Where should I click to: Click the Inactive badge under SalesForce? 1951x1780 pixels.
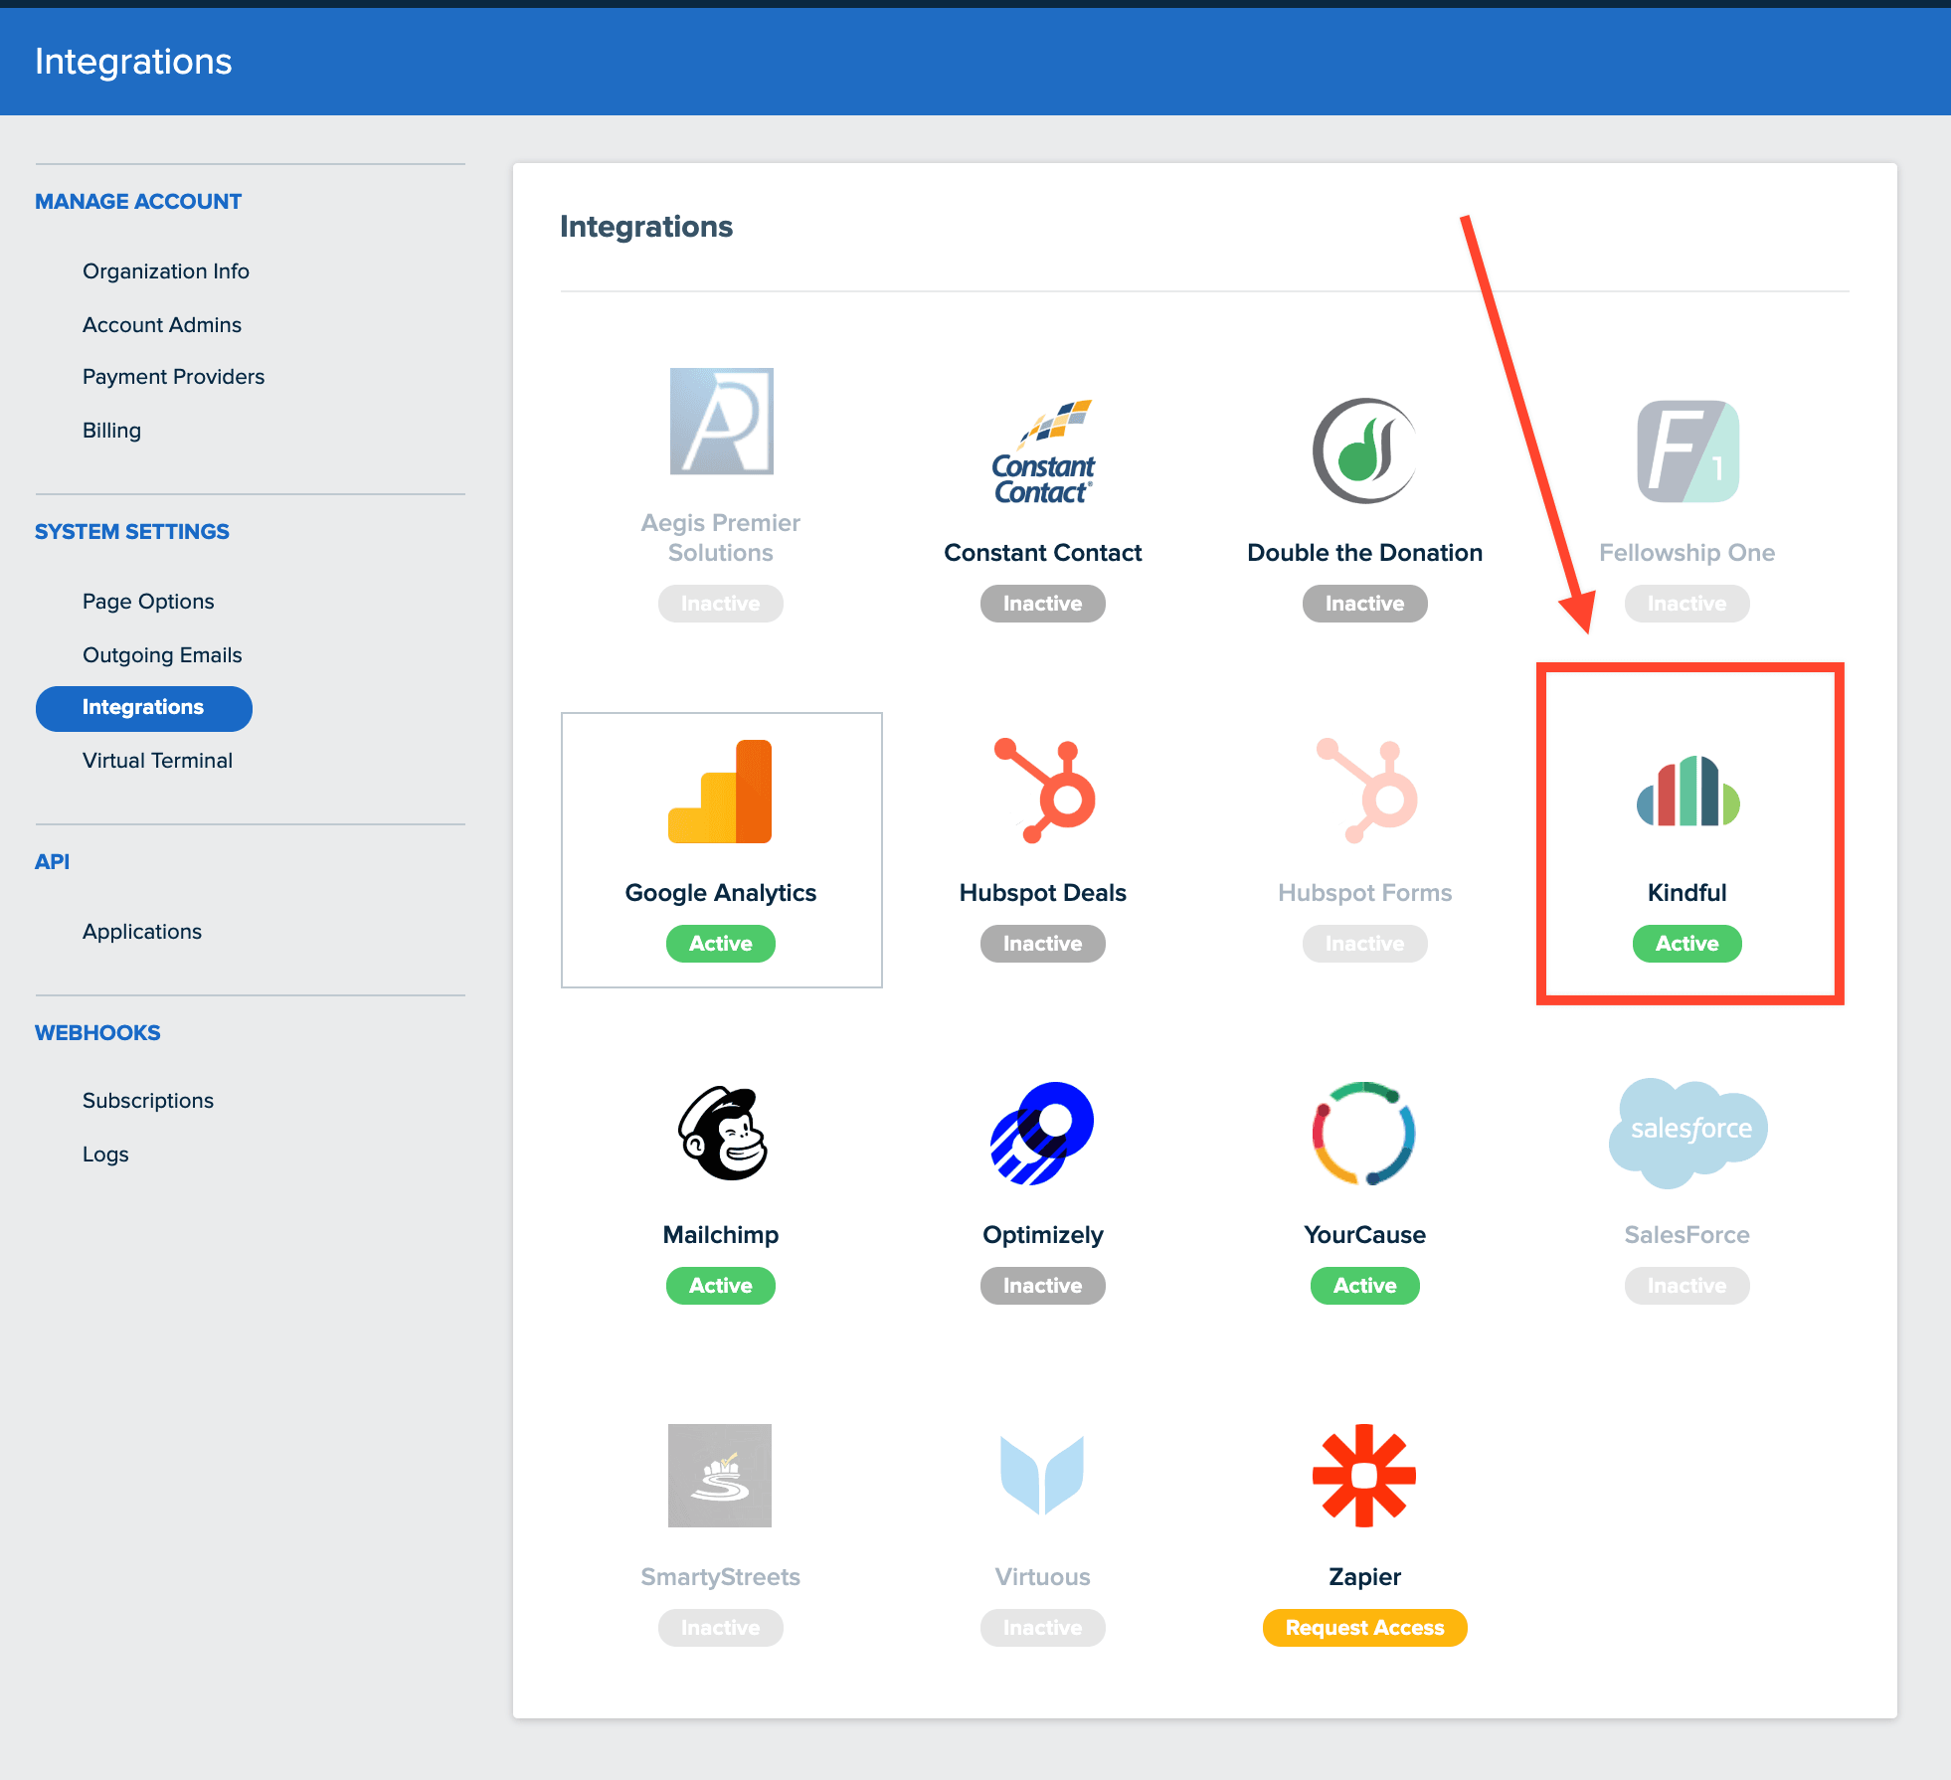click(1687, 1286)
